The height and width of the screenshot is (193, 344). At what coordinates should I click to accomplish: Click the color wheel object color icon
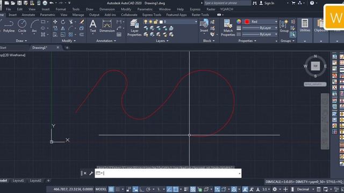click(x=239, y=21)
